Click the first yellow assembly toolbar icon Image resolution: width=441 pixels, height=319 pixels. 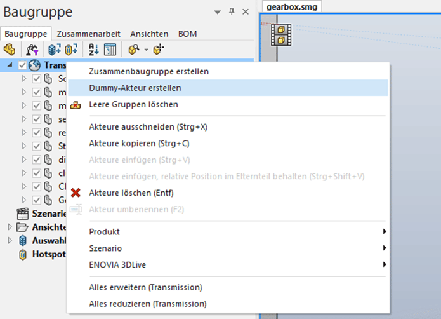coord(10,49)
